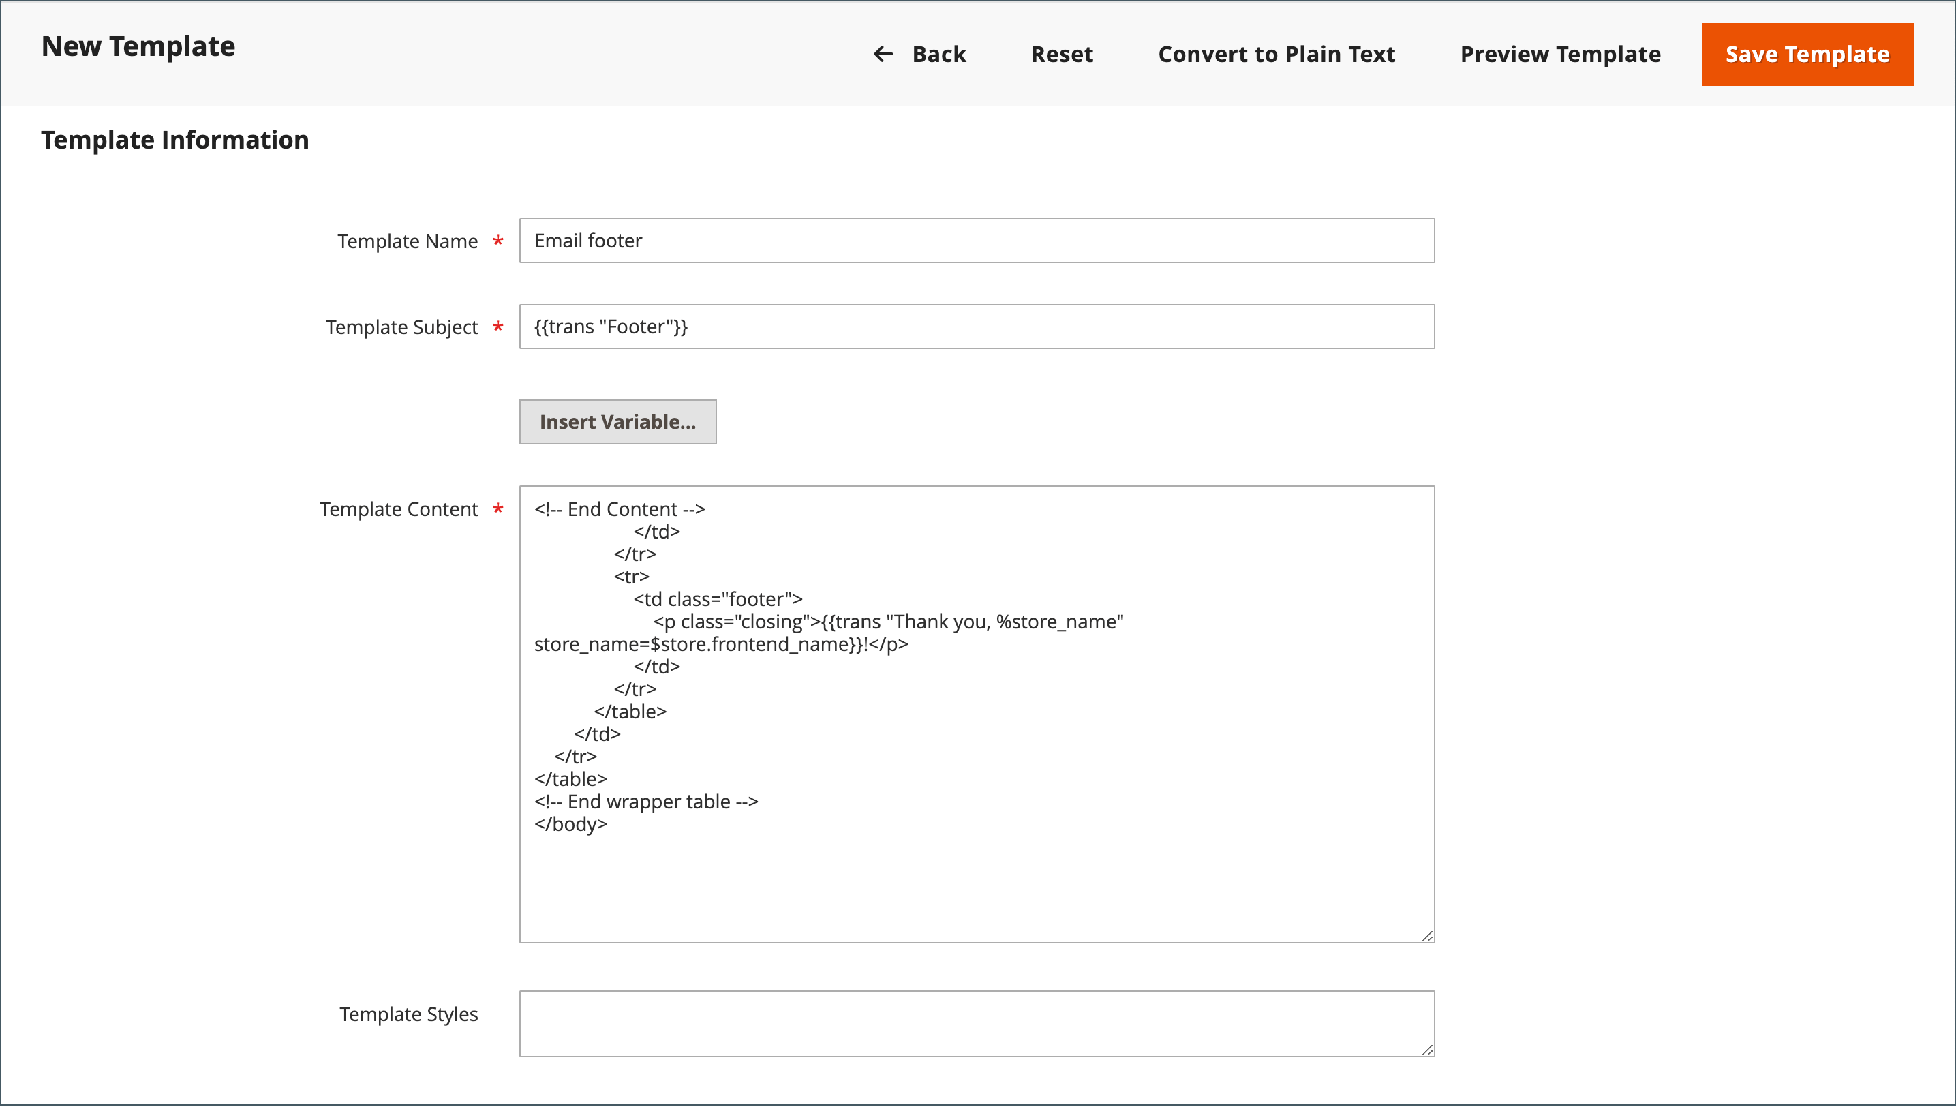Focus the Template Name field
The width and height of the screenshot is (1956, 1107).
976,241
